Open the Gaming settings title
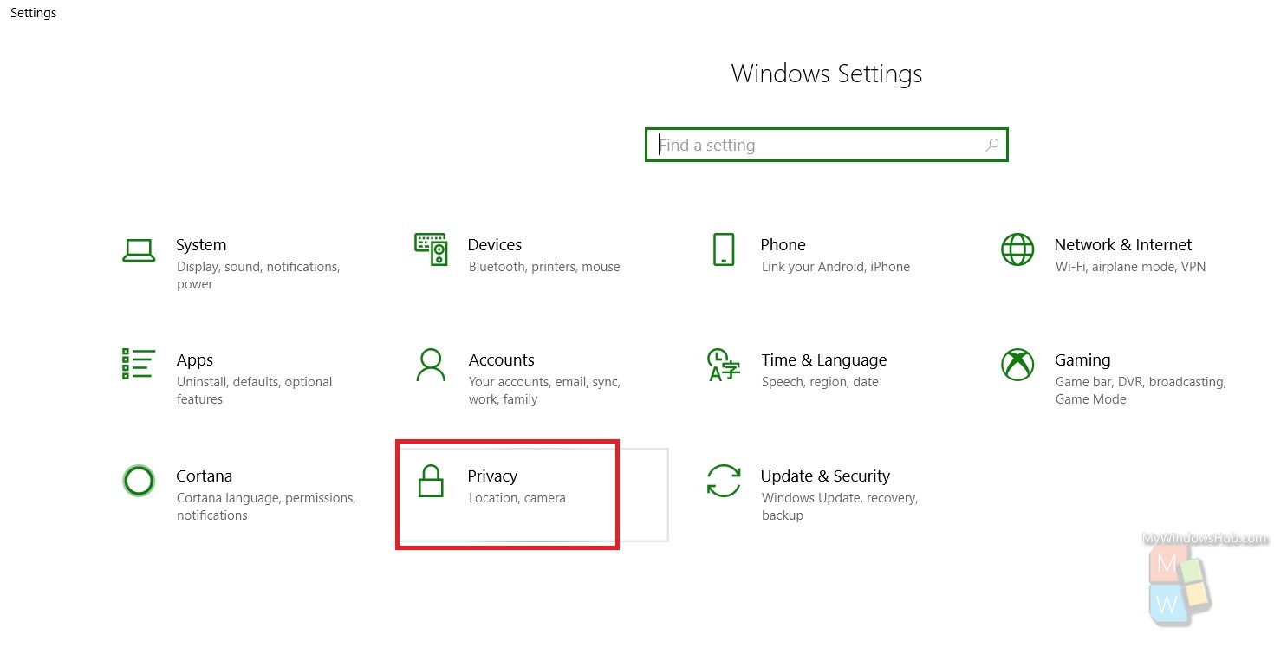Screen dimensions: 1274x654 click(x=1082, y=360)
